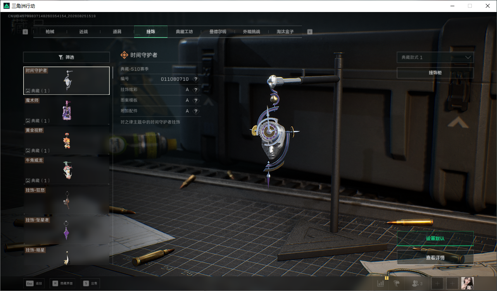Select the 挂饰-坠星者 charm item
This screenshot has width=497, height=291.
(66, 230)
